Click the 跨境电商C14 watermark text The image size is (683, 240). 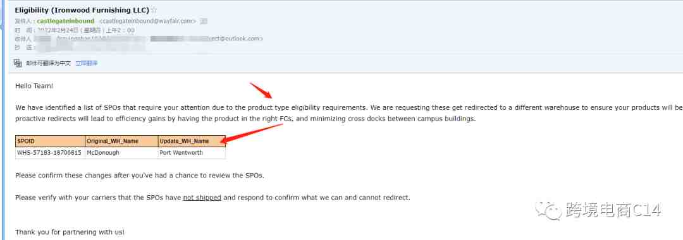tap(613, 210)
